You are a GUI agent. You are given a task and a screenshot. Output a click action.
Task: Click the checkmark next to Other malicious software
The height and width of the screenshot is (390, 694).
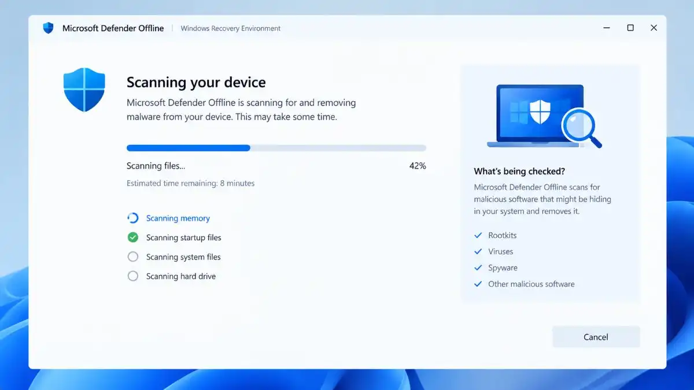[478, 284]
